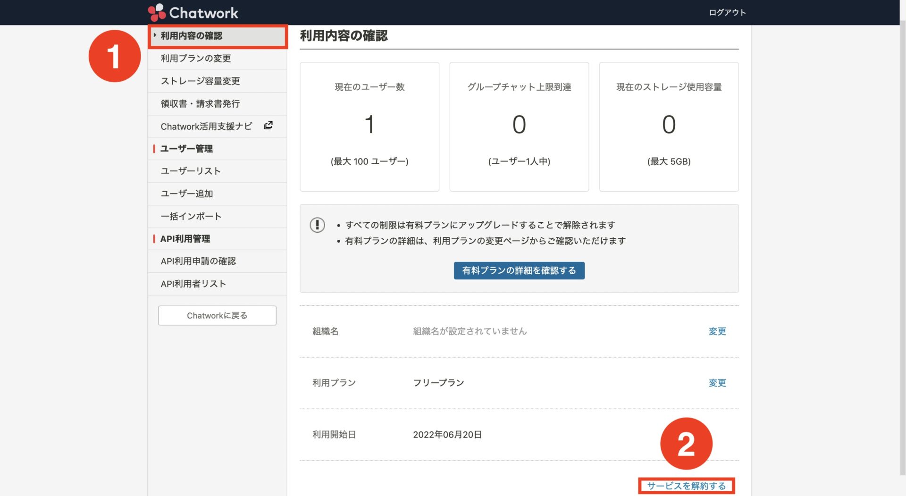Click the (最大 100 ユーザー) text

point(369,161)
